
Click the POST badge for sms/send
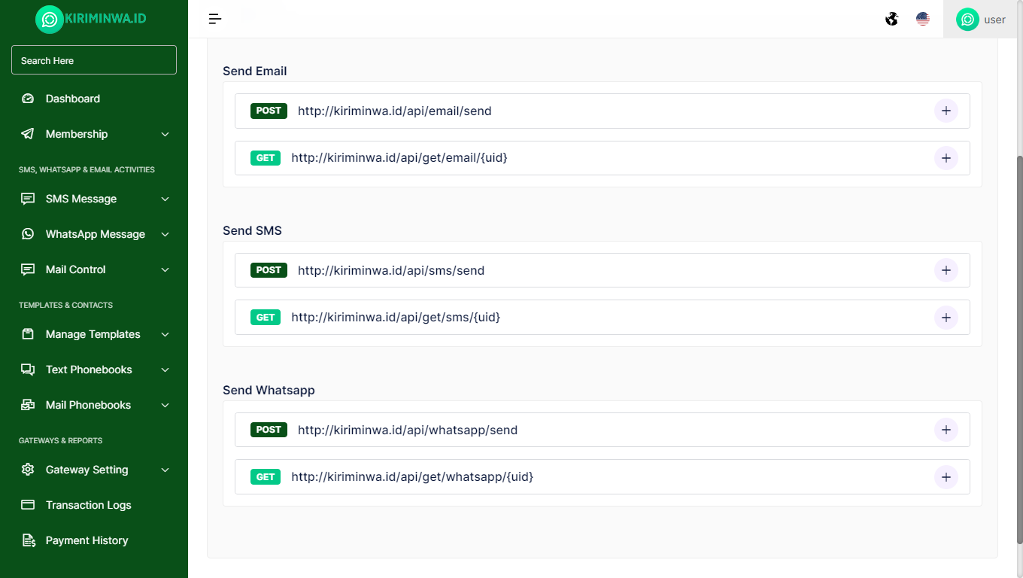pos(269,270)
